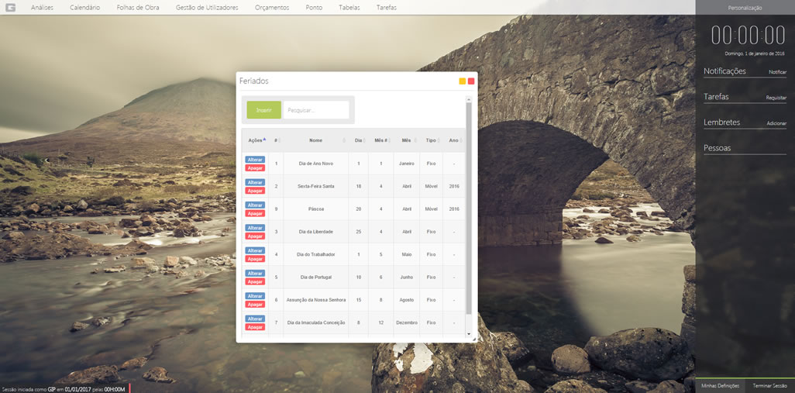Viewport: 795px width, 393px height.
Task: Open Gestão de Utilizadores menu
Action: point(207,7)
